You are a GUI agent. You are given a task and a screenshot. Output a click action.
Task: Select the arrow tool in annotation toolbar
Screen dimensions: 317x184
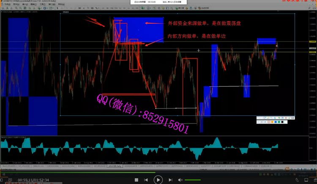pyautogui.click(x=265, y=118)
